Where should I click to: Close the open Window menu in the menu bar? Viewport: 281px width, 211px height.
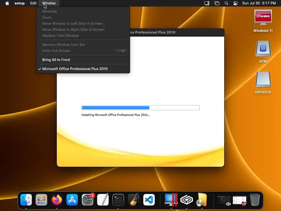pos(49,3)
